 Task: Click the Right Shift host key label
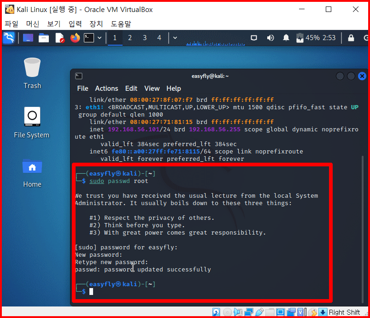click(x=344, y=312)
